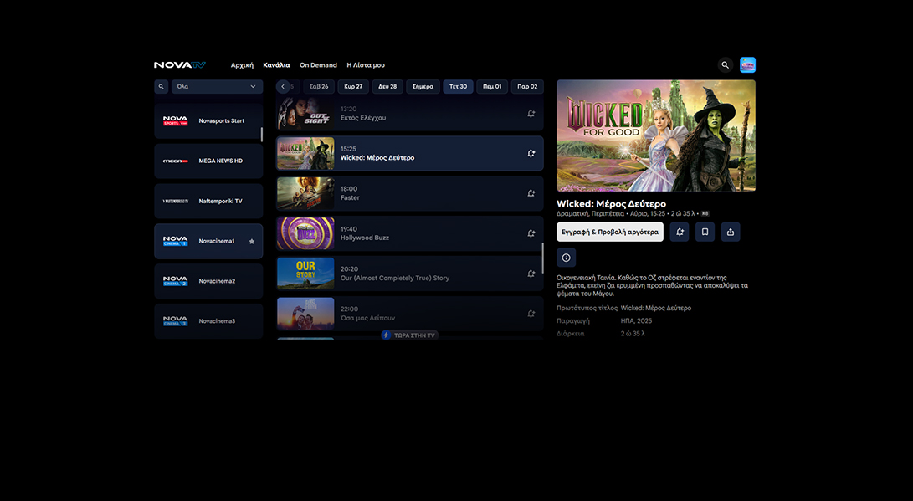Select the Novasports Start channel
The height and width of the screenshot is (501, 913).
point(208,121)
